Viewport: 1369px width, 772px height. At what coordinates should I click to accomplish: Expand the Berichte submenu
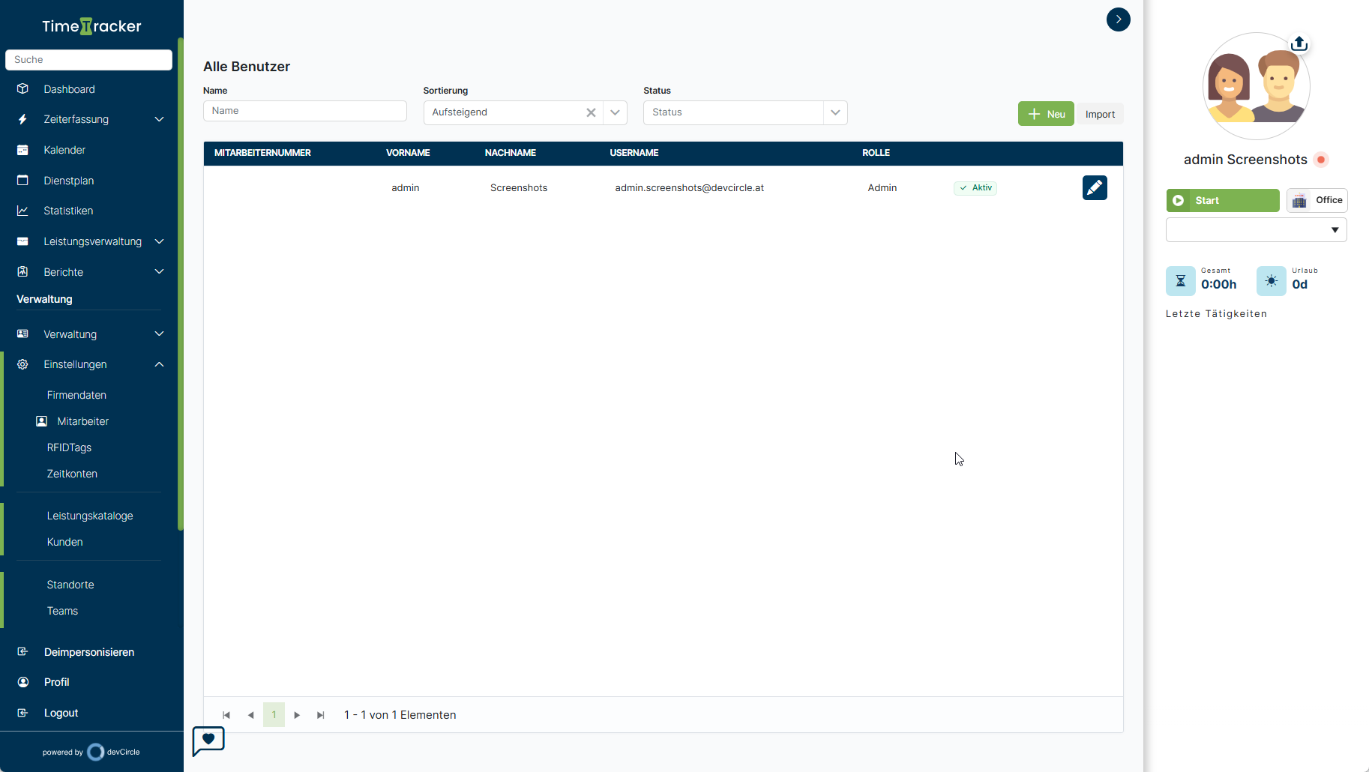(x=159, y=271)
